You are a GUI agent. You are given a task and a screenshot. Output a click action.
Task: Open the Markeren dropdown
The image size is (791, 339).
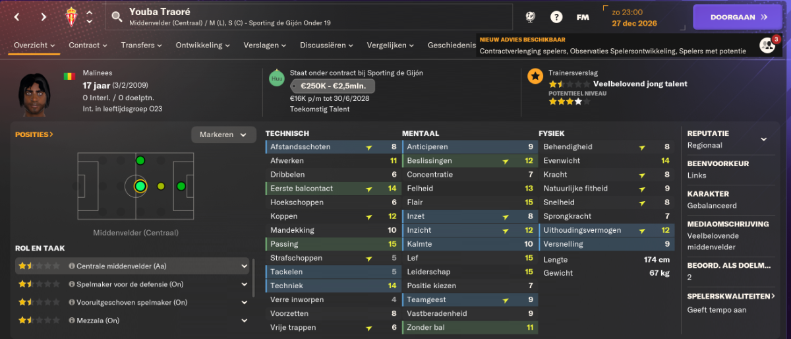click(x=223, y=135)
